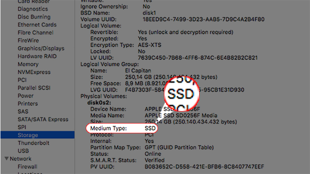Viewport: 310px width, 174px height.
Task: Select Graphics/Displays in the sidebar
Action: point(41,48)
